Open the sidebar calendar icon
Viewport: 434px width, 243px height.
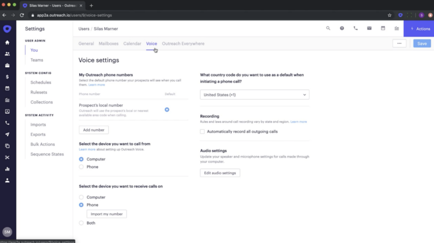point(7,88)
